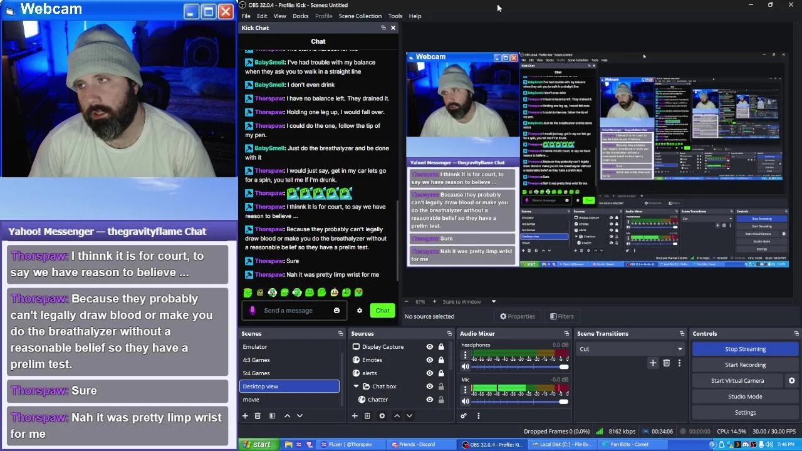Toggle lock on alerts source
Image resolution: width=802 pixels, height=451 pixels.
[441, 373]
